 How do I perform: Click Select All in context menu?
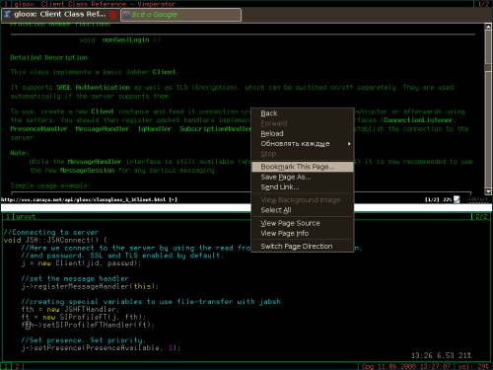pyautogui.click(x=303, y=210)
